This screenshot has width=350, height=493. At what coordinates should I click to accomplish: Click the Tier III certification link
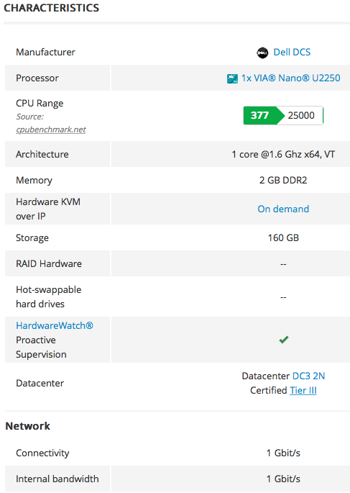303,391
